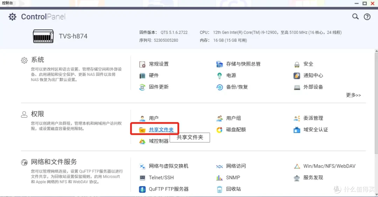This screenshot has width=378, height=197.
Task: Open the 网络与虚拟交换机 text link
Action: (168, 166)
